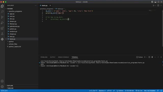Add a new terminal with plus icon
The height and width of the screenshot is (92, 163).
point(145,57)
